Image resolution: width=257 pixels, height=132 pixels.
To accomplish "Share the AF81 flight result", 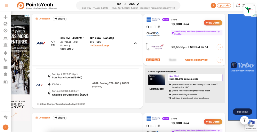I will coord(60,19).
